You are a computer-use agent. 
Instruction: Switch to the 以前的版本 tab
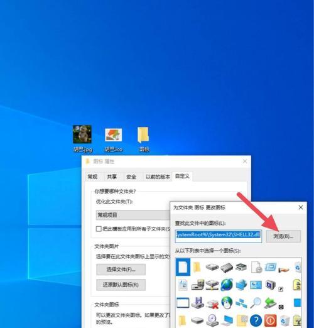point(158,177)
